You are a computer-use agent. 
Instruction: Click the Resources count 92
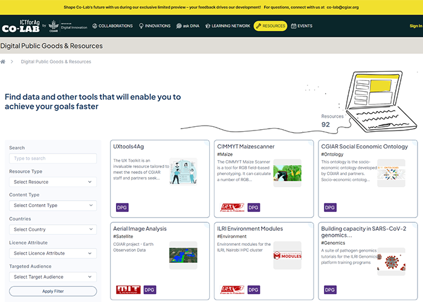[326, 124]
